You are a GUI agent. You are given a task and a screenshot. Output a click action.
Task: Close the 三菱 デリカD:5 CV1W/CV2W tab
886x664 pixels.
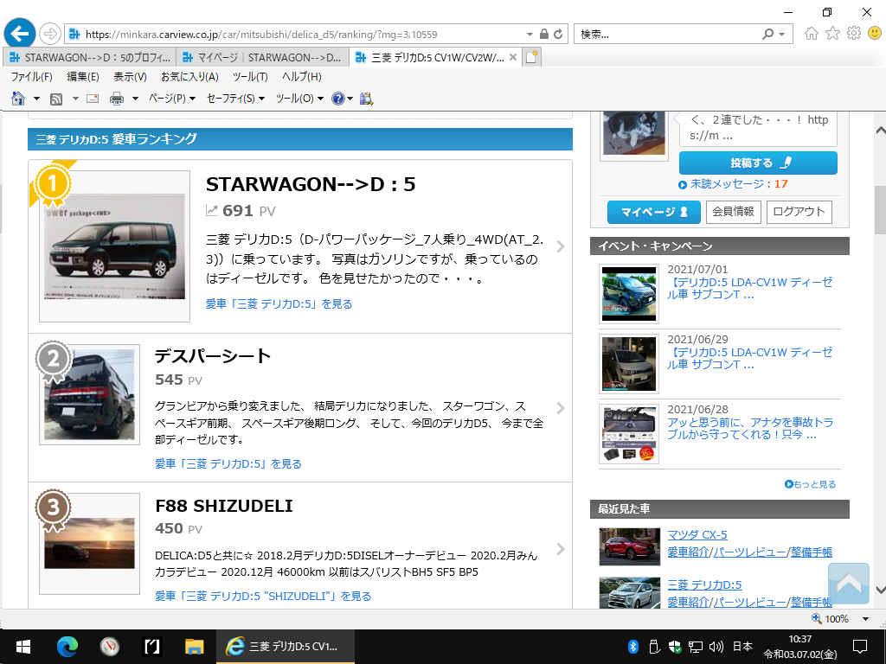point(513,57)
